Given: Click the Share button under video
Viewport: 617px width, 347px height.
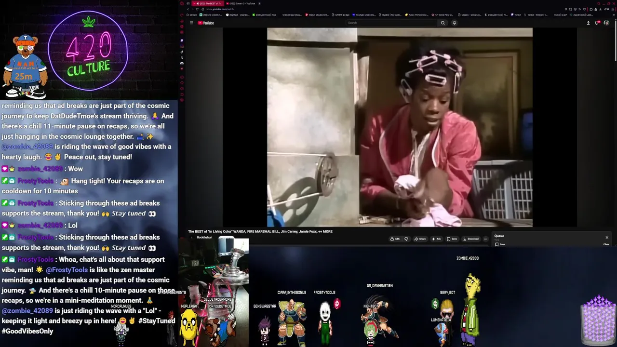Looking at the screenshot, I should pyautogui.click(x=421, y=239).
